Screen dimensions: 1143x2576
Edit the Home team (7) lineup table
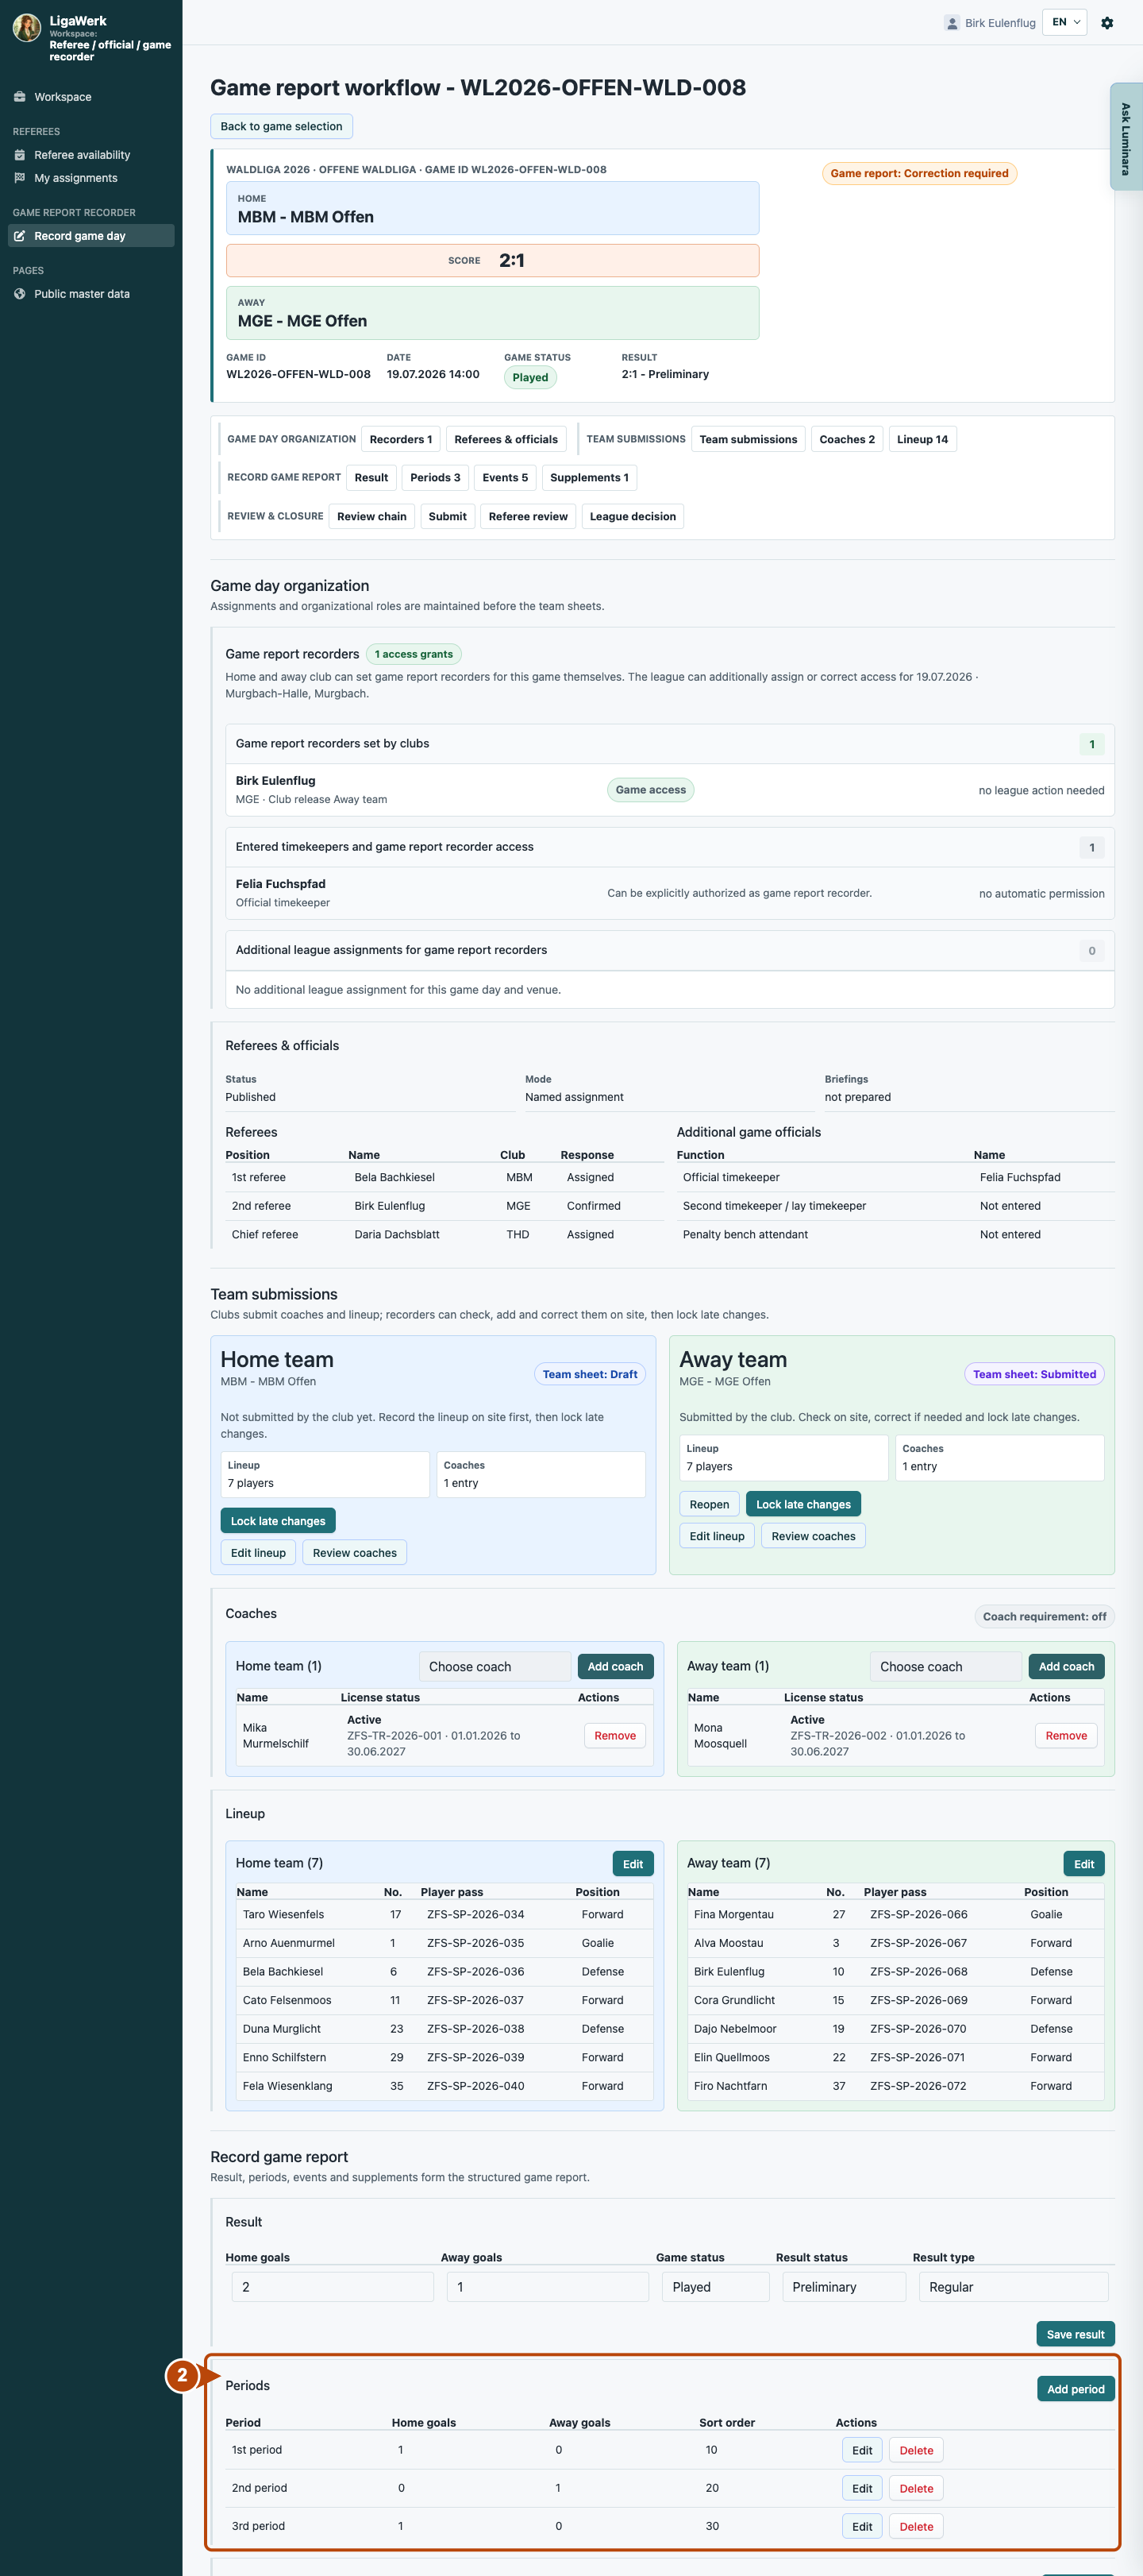(633, 1864)
